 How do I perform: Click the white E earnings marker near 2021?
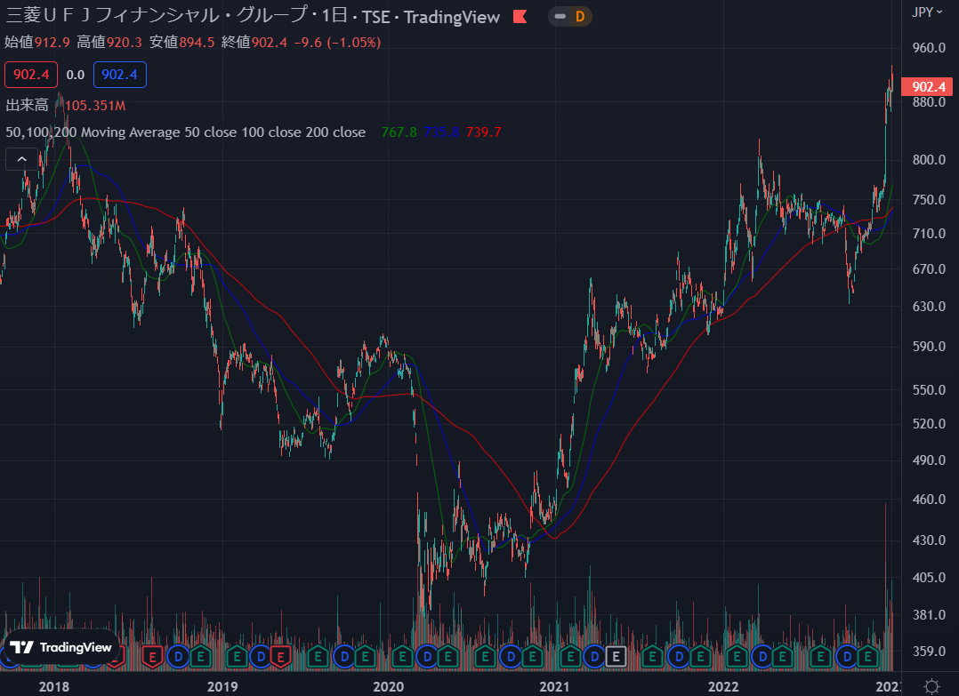click(x=616, y=657)
